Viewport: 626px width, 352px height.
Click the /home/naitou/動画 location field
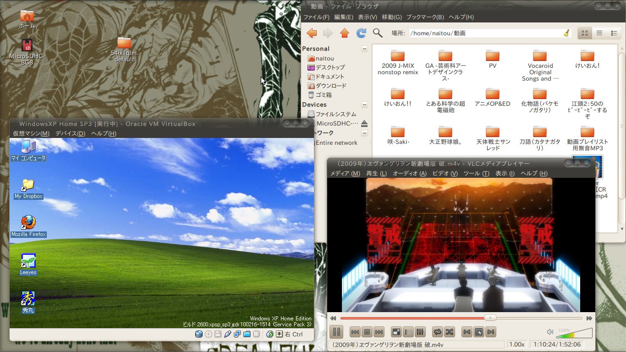pyautogui.click(x=490, y=33)
